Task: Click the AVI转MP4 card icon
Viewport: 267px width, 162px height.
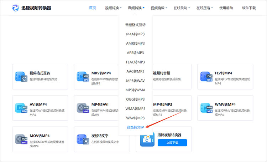Action: (x=21, y=108)
